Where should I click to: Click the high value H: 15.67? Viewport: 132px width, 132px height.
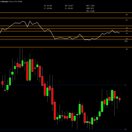coord(69,6)
